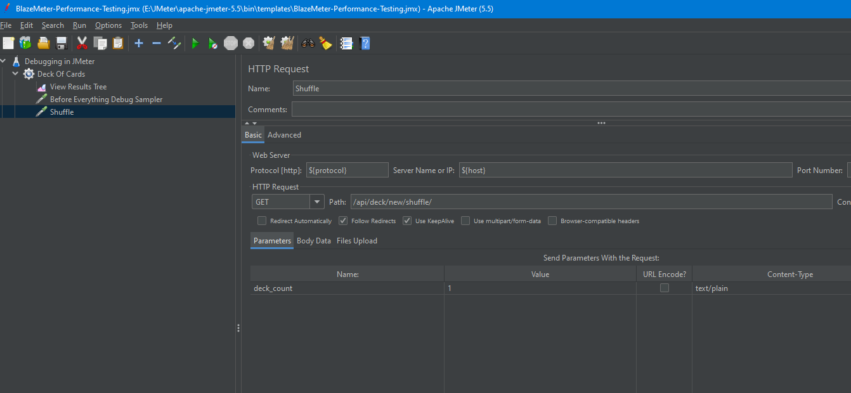
Task: Click the View Results Tree graph icon
Action: [41, 87]
